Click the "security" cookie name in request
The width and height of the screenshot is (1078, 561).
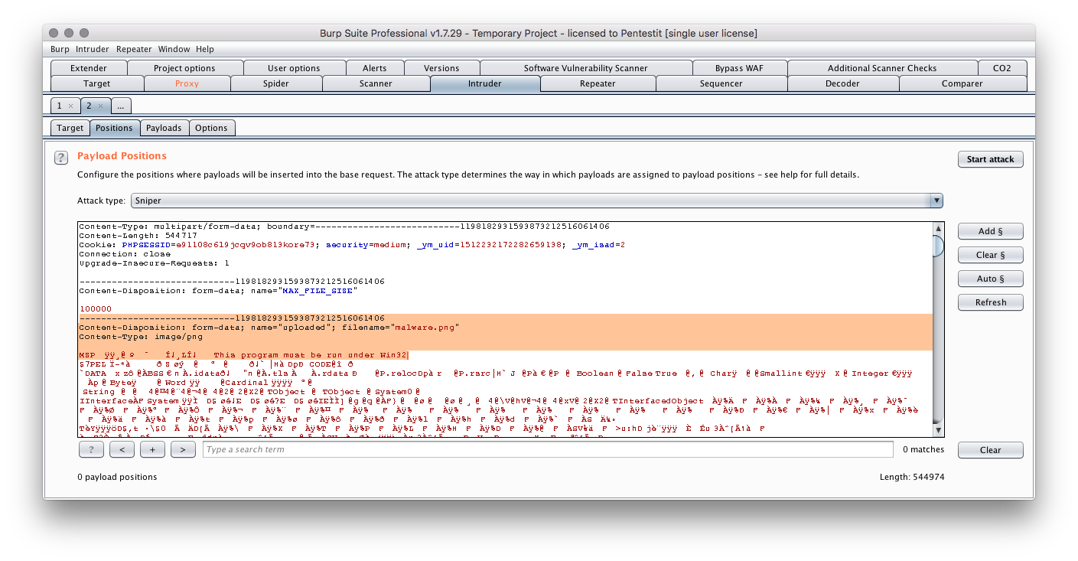347,245
